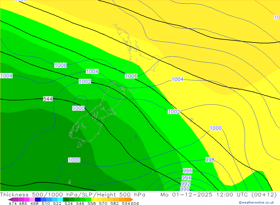Viewport: 280px width, 205px height.
Task: Pick the light pink legend swatch
Action: point(32,199)
